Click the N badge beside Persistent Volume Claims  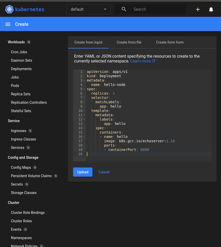point(56,176)
